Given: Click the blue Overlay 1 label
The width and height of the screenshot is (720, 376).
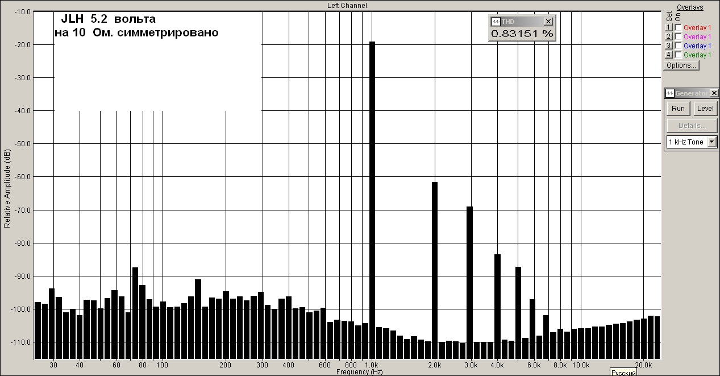Looking at the screenshot, I should click(697, 46).
